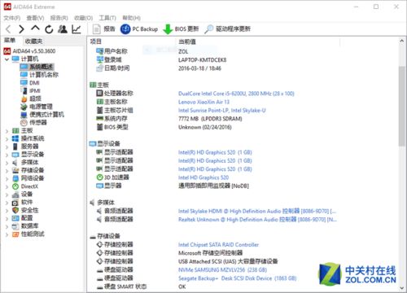Switch to the 收藏夹 tab
The width and height of the screenshot is (407, 293).
point(34,42)
